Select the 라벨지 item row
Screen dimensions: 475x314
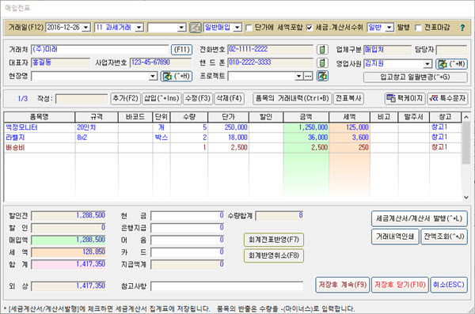(232, 138)
